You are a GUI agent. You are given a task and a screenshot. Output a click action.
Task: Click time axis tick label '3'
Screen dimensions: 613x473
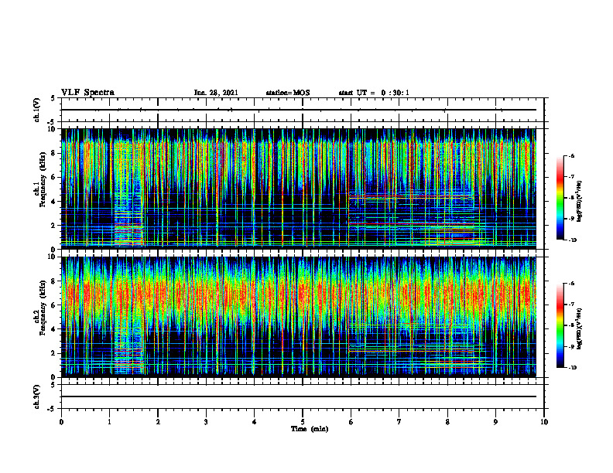[206, 422]
